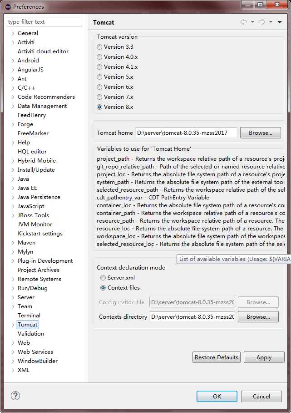The image size is (291, 413).
Task: Click the Tomcat home path field
Action: point(186,133)
